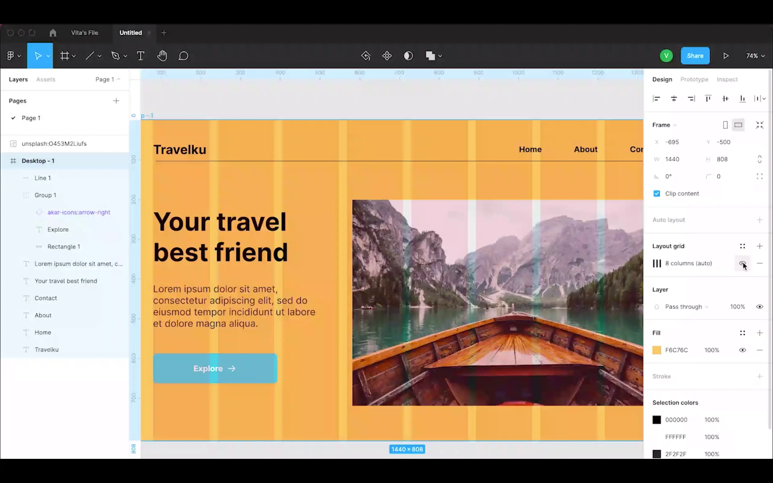
Task: Click the Reset instance icon in the toolbar
Action: click(366, 56)
